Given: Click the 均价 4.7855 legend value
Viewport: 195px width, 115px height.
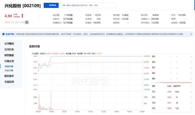Looking at the screenshot, I should coord(99,53).
